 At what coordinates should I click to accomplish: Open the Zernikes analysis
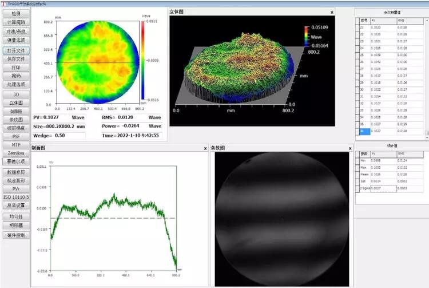(16, 153)
